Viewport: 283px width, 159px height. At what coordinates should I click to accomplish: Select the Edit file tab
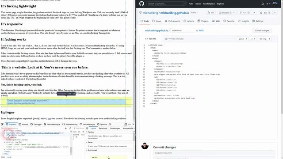151,39
